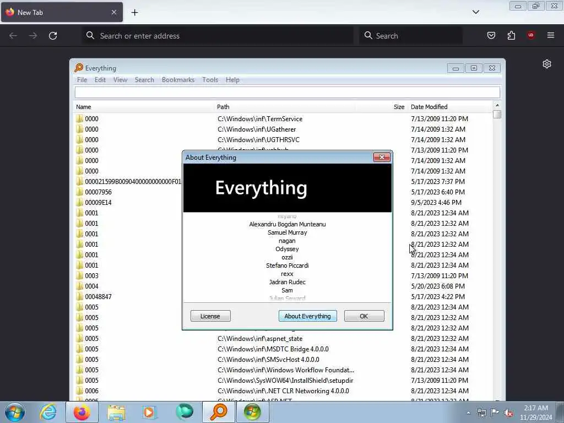Open the Help menu in Everything
Viewport: 564px width, 423px height.
(x=232, y=80)
